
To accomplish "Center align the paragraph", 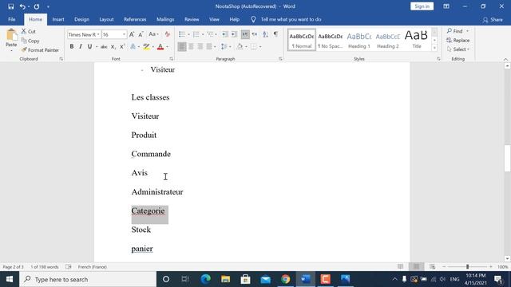I will pyautogui.click(x=191, y=46).
